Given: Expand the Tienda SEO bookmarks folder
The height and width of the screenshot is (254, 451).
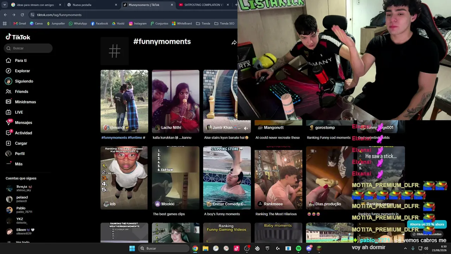Looking at the screenshot, I should (224, 24).
